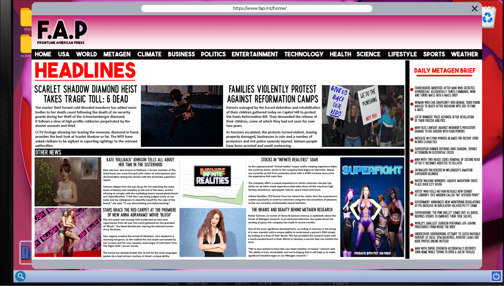Image resolution: width=504 pixels, height=286 pixels.
Task: Select LIFESTYLE in the navigation bar
Action: click(x=402, y=54)
